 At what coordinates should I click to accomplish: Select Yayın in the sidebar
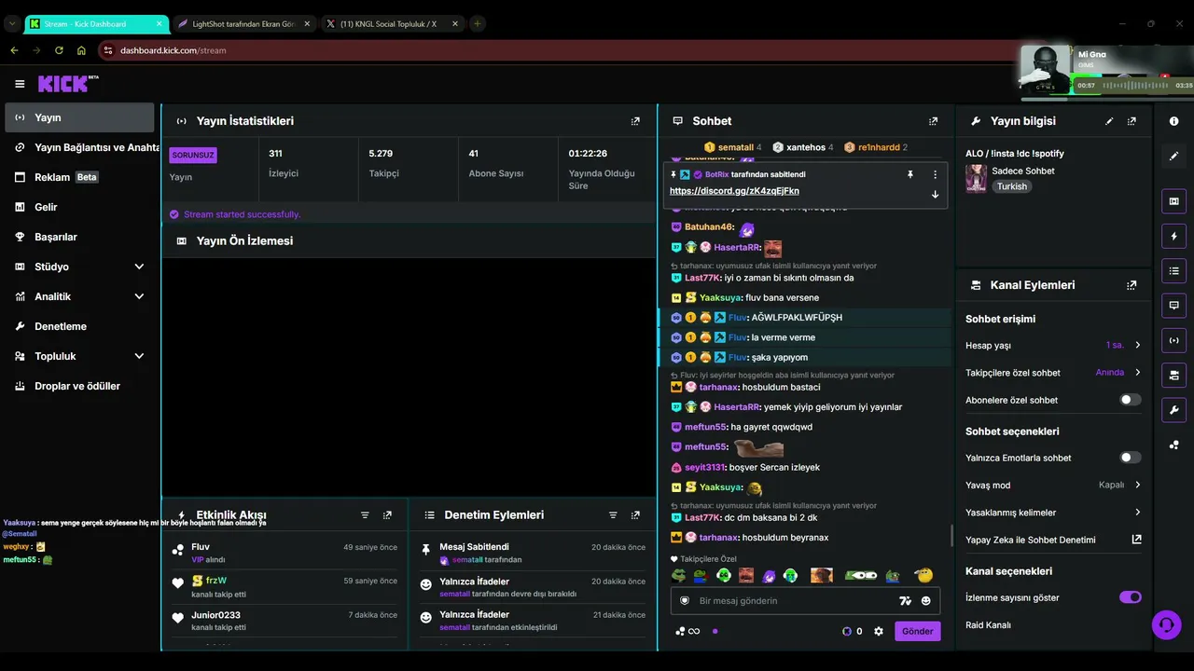click(79, 117)
